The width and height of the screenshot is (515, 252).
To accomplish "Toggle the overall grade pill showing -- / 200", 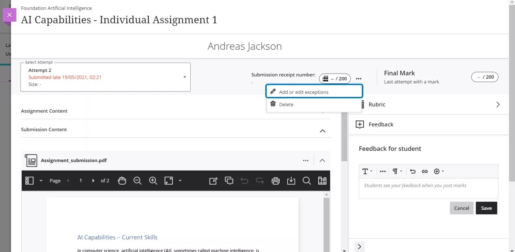I will 335,78.
